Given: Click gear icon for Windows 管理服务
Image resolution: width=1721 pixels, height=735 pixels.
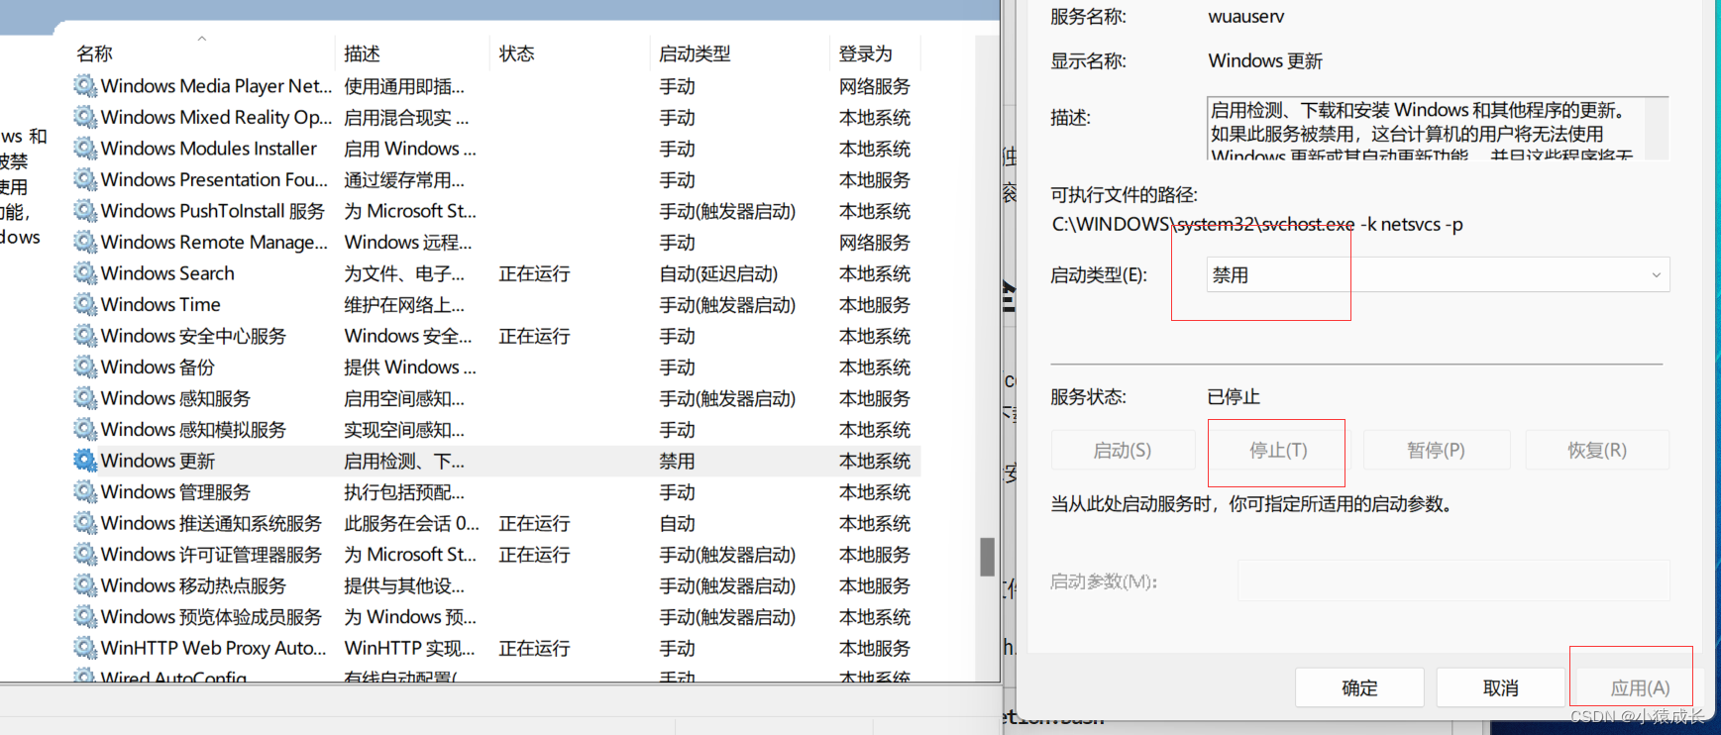Looking at the screenshot, I should [85, 491].
